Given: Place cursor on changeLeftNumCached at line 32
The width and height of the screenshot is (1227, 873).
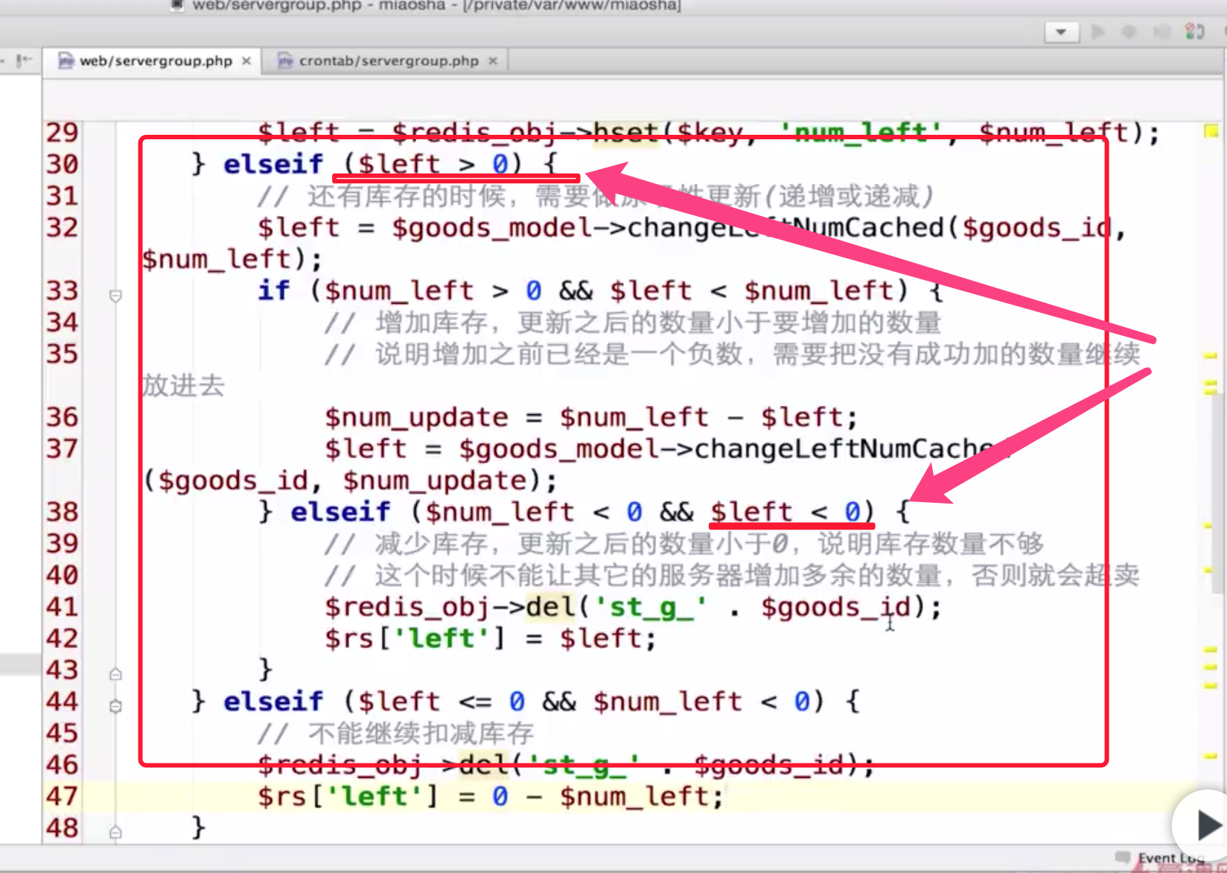Looking at the screenshot, I should click(786, 227).
